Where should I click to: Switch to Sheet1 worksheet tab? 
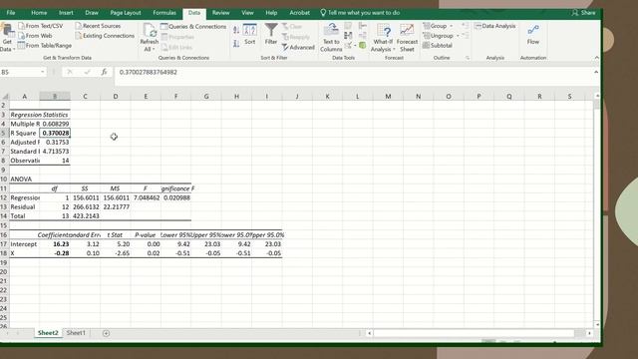point(76,333)
